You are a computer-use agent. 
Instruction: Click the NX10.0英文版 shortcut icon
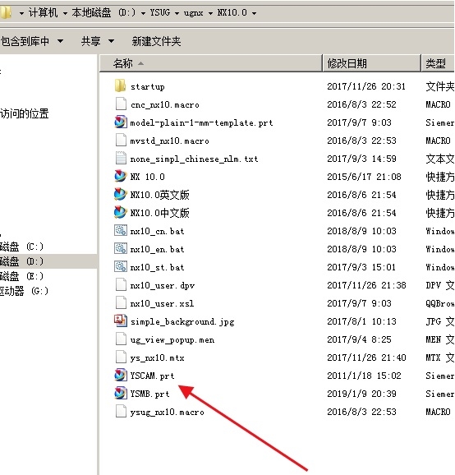121,195
